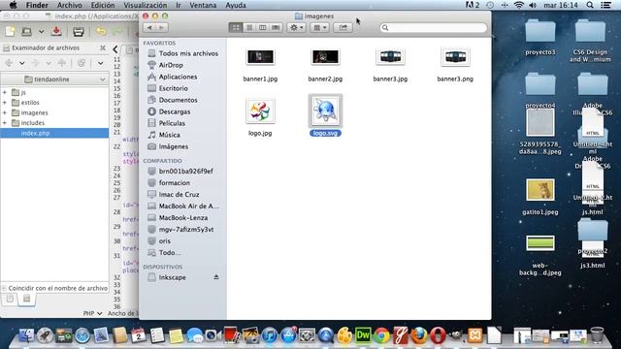Go forward in Finder window history
Screen dimensions: 621x349
coord(162,27)
